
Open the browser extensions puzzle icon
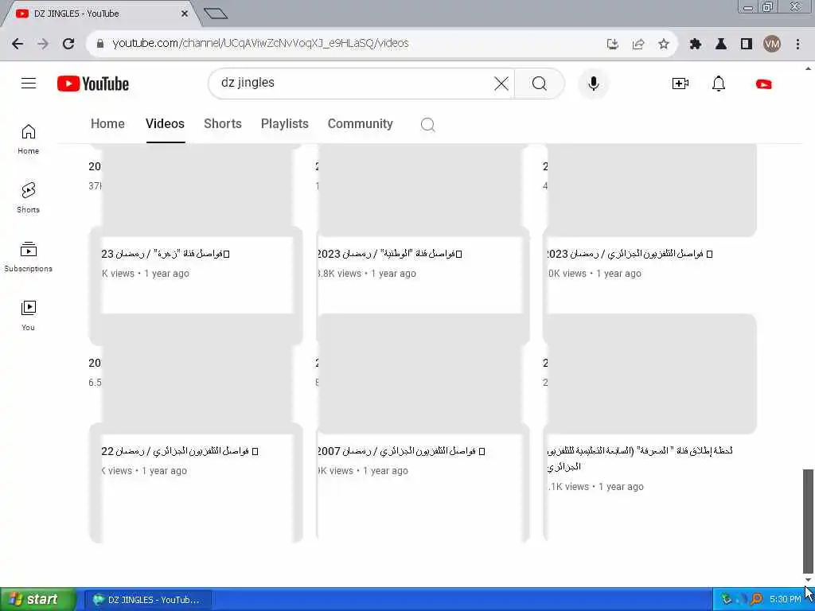click(x=695, y=44)
